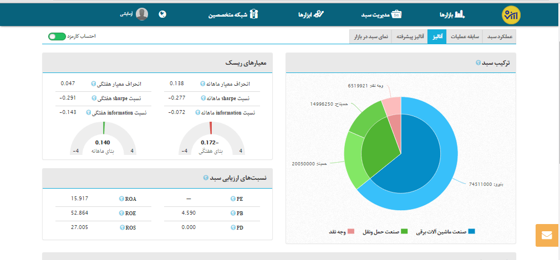Click the وجه نقد: 6519921 chart label
The width and height of the screenshot is (560, 260).
[366, 86]
